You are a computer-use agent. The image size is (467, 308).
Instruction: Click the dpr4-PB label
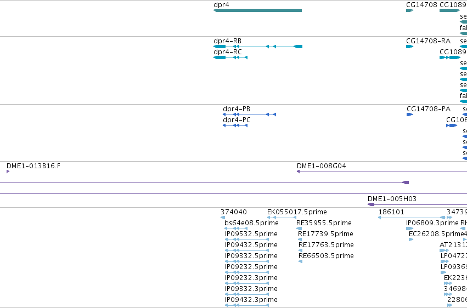coord(237,109)
